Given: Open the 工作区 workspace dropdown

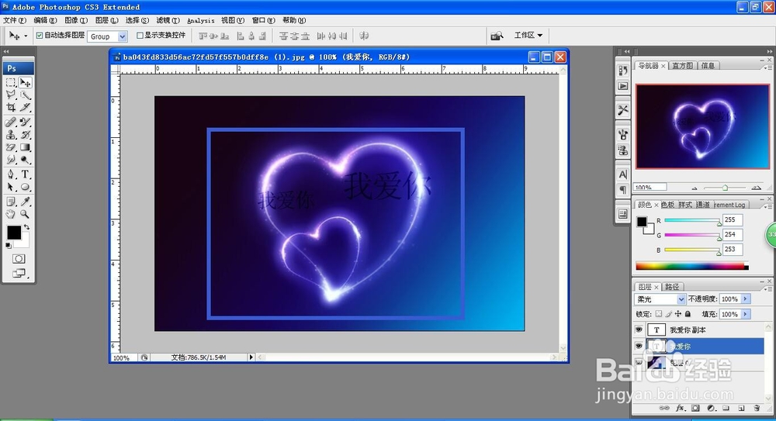Looking at the screenshot, I should click(x=528, y=35).
